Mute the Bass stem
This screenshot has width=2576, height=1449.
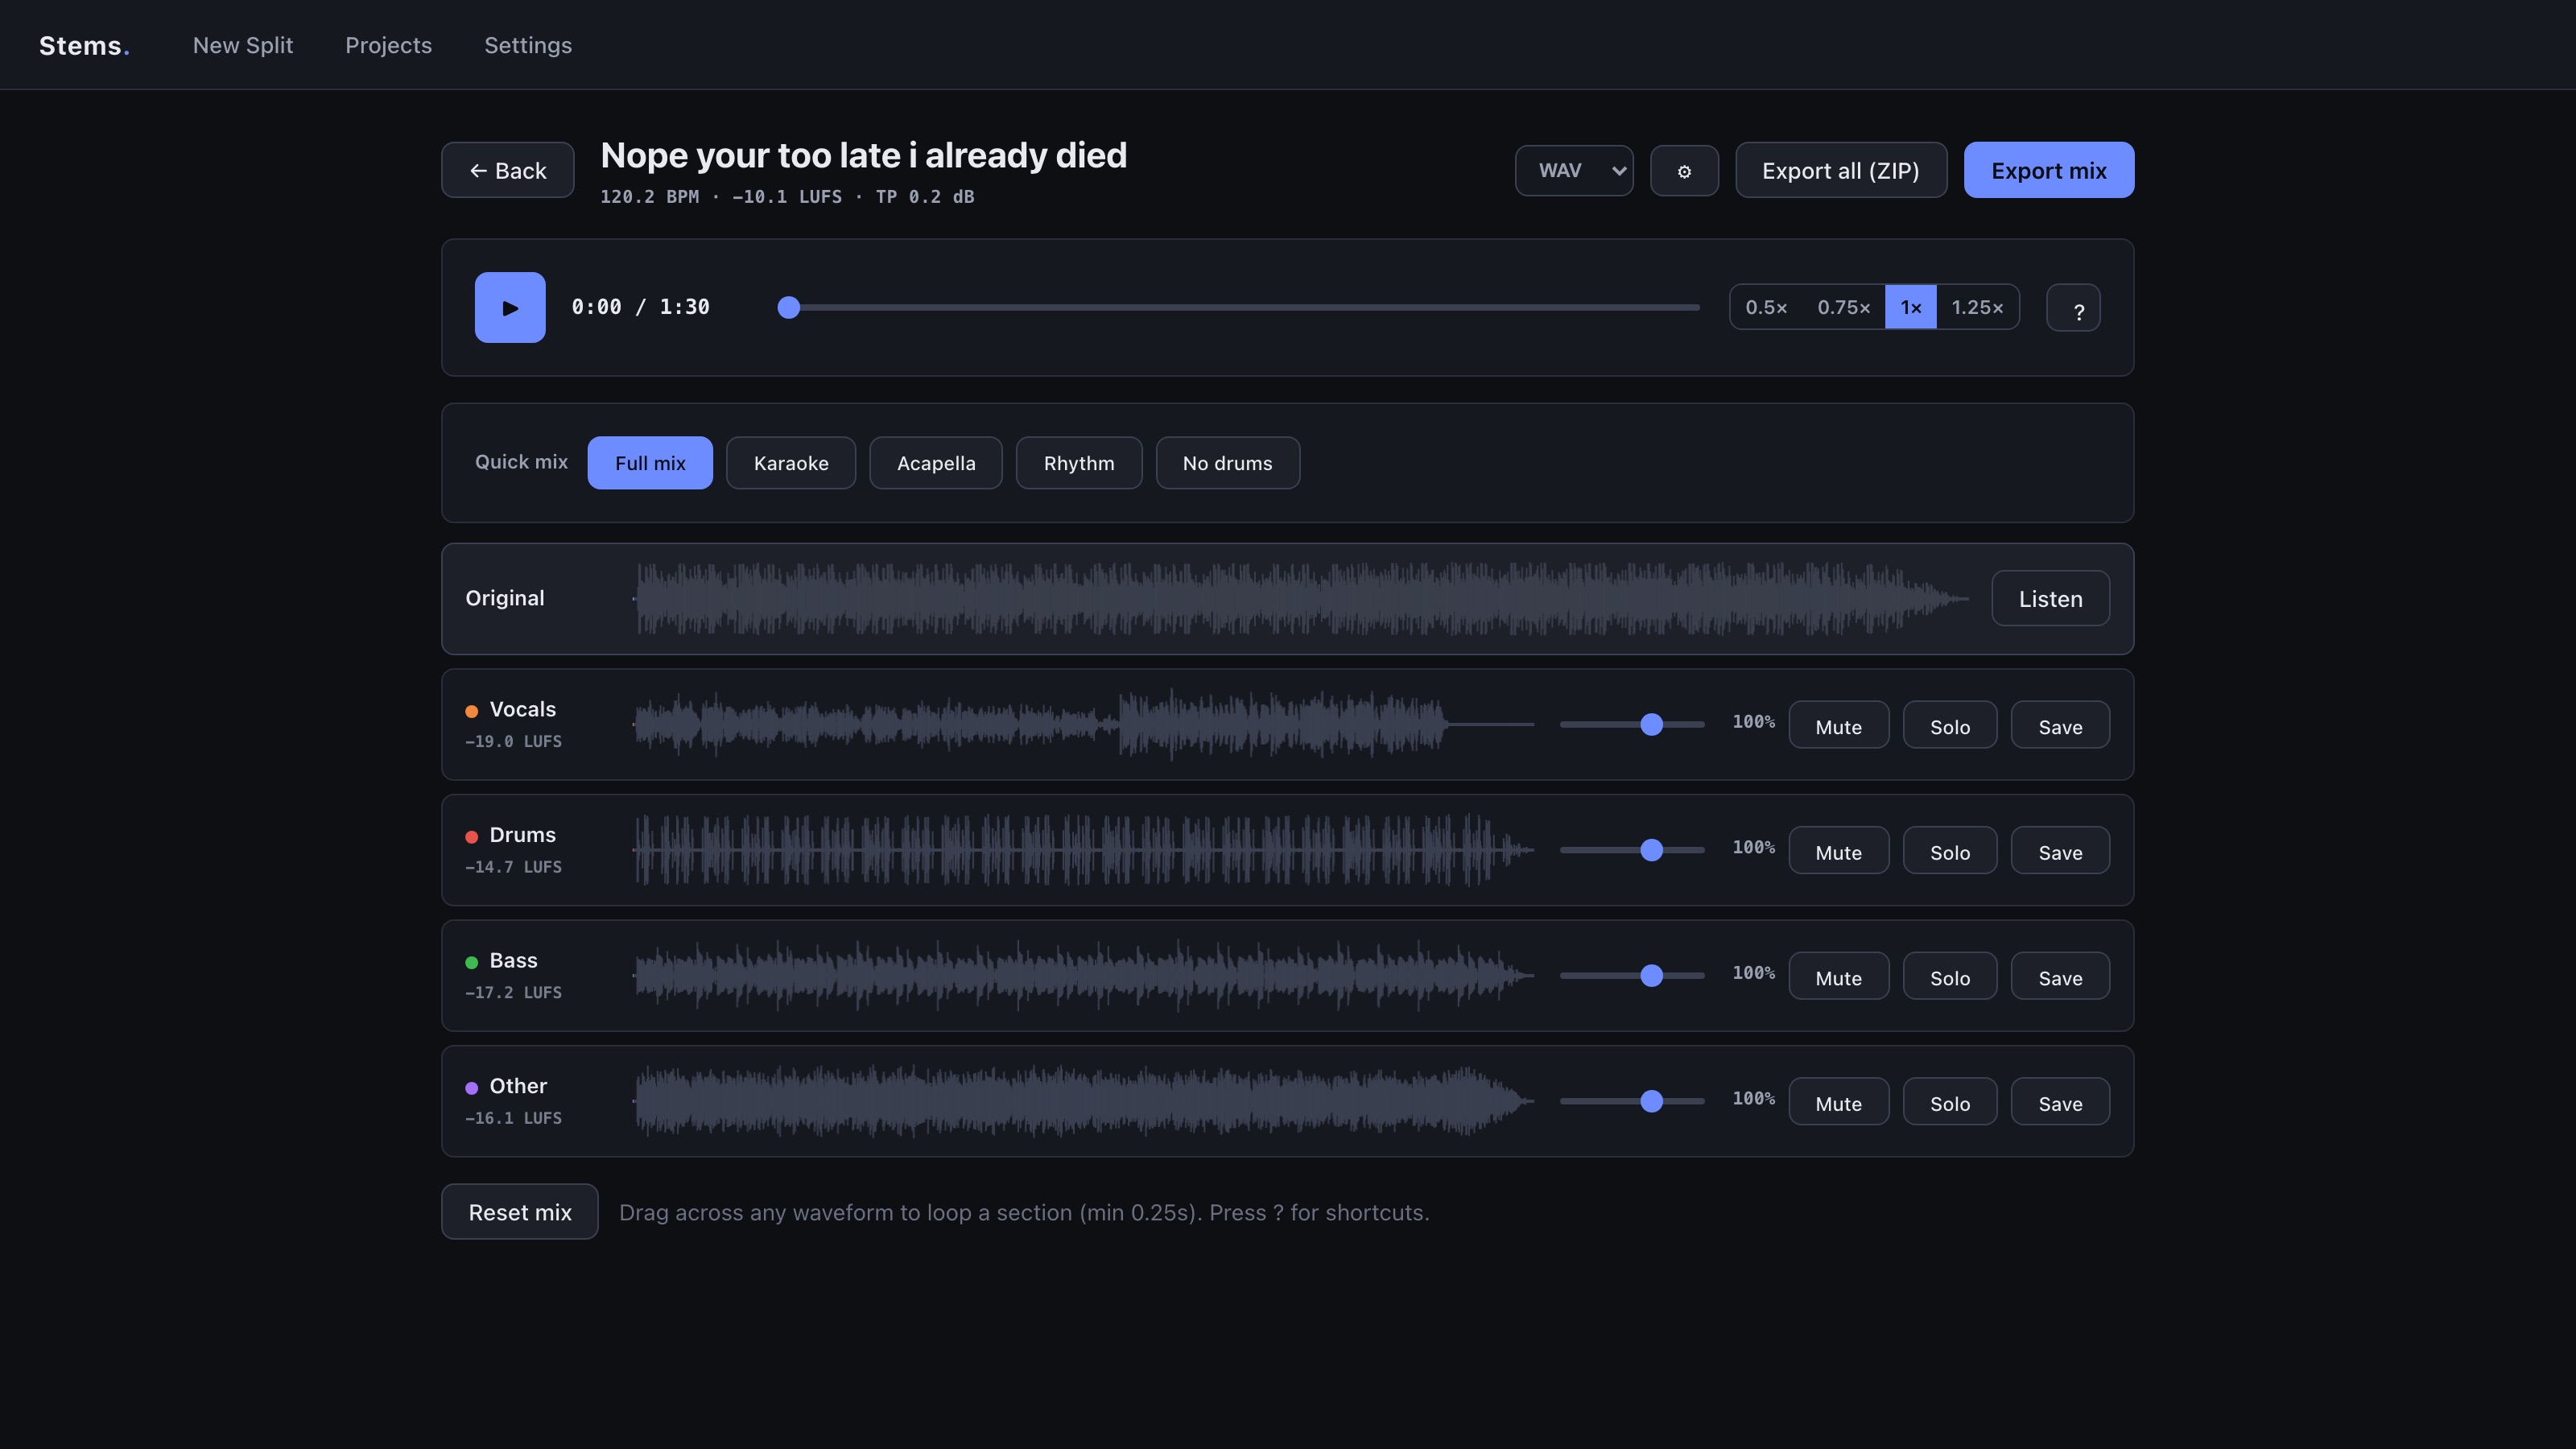(1838, 976)
